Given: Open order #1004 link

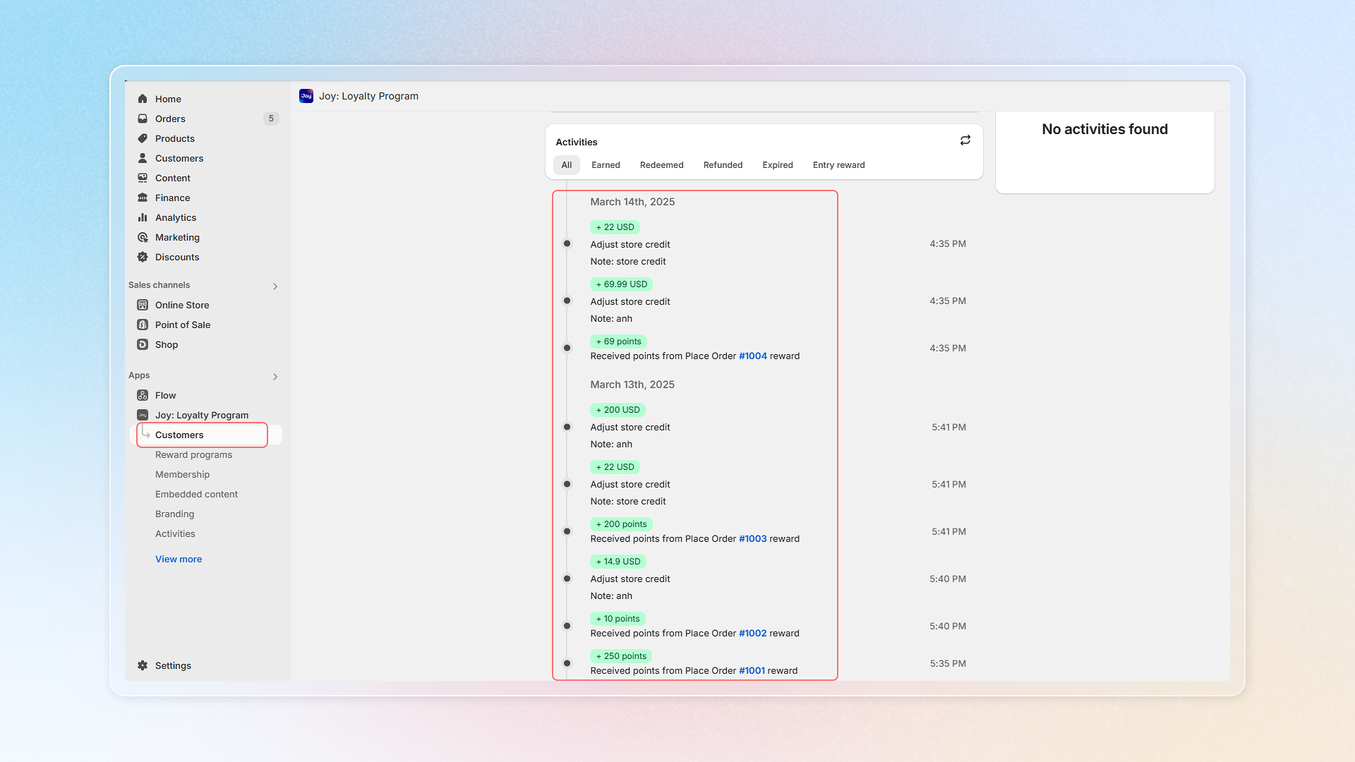Looking at the screenshot, I should click(x=752, y=356).
